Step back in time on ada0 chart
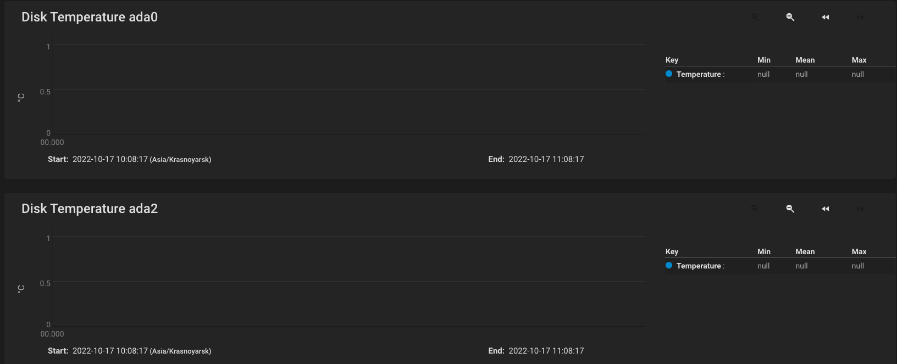This screenshot has height=364, width=897. click(x=826, y=17)
